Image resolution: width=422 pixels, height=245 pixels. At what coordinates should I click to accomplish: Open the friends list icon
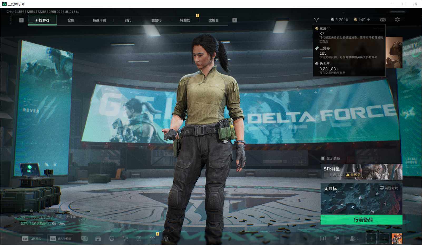pyautogui.click(x=354, y=239)
